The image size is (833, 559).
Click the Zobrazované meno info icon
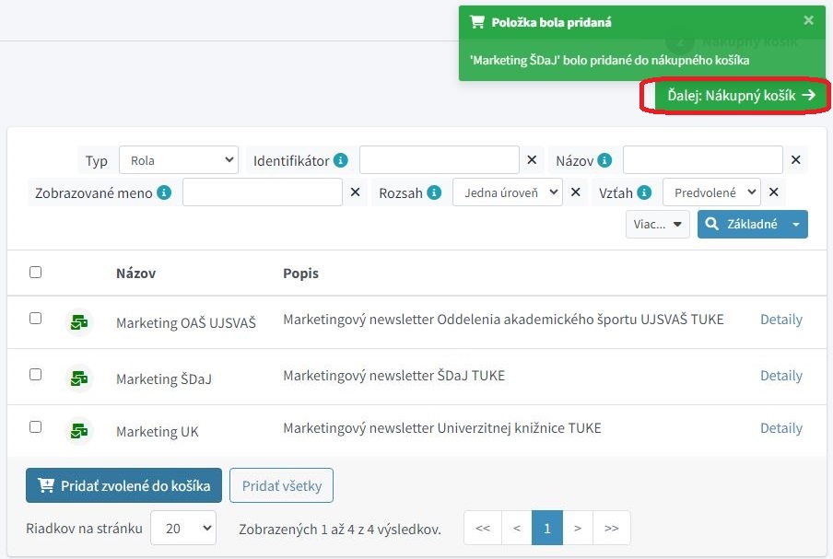(x=164, y=192)
